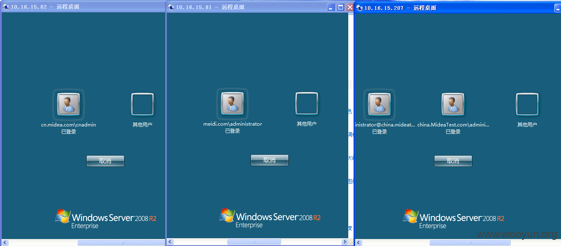Select the cn.midea.com\cnadmin user avatar
Viewport: 561px width, 246px height.
(x=69, y=103)
